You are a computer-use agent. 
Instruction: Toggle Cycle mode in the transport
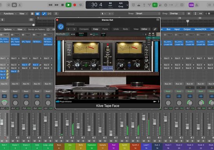(x=81, y=5)
